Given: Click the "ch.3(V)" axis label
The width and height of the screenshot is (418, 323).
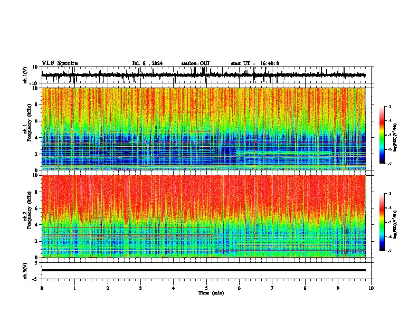Looking at the screenshot, I should point(25,271).
